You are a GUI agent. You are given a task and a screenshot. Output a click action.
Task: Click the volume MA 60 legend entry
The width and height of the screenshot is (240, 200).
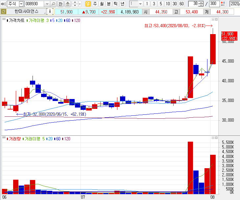coord(58,139)
